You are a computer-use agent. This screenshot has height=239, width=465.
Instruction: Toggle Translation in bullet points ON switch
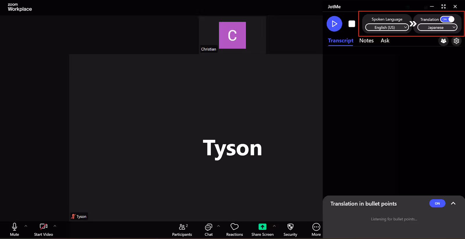(437, 203)
